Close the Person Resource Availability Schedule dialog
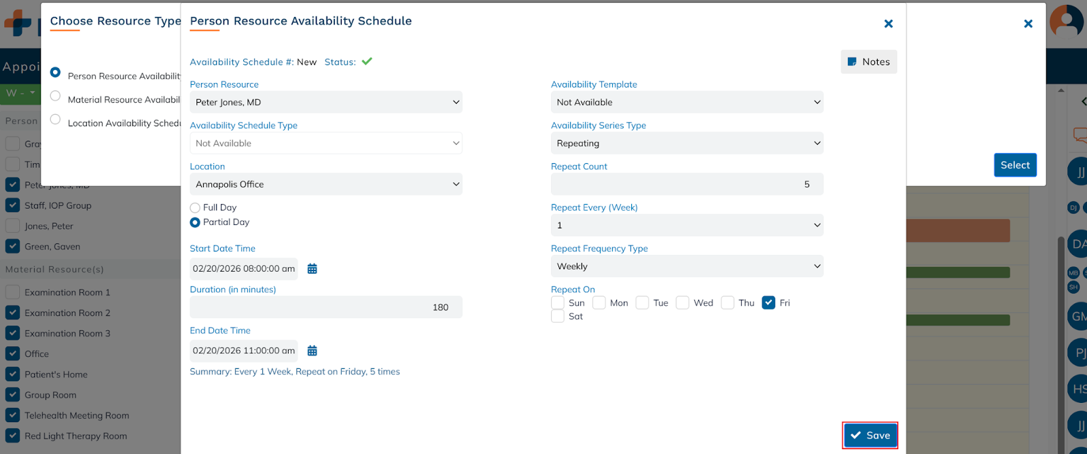The image size is (1087, 454). tap(888, 24)
